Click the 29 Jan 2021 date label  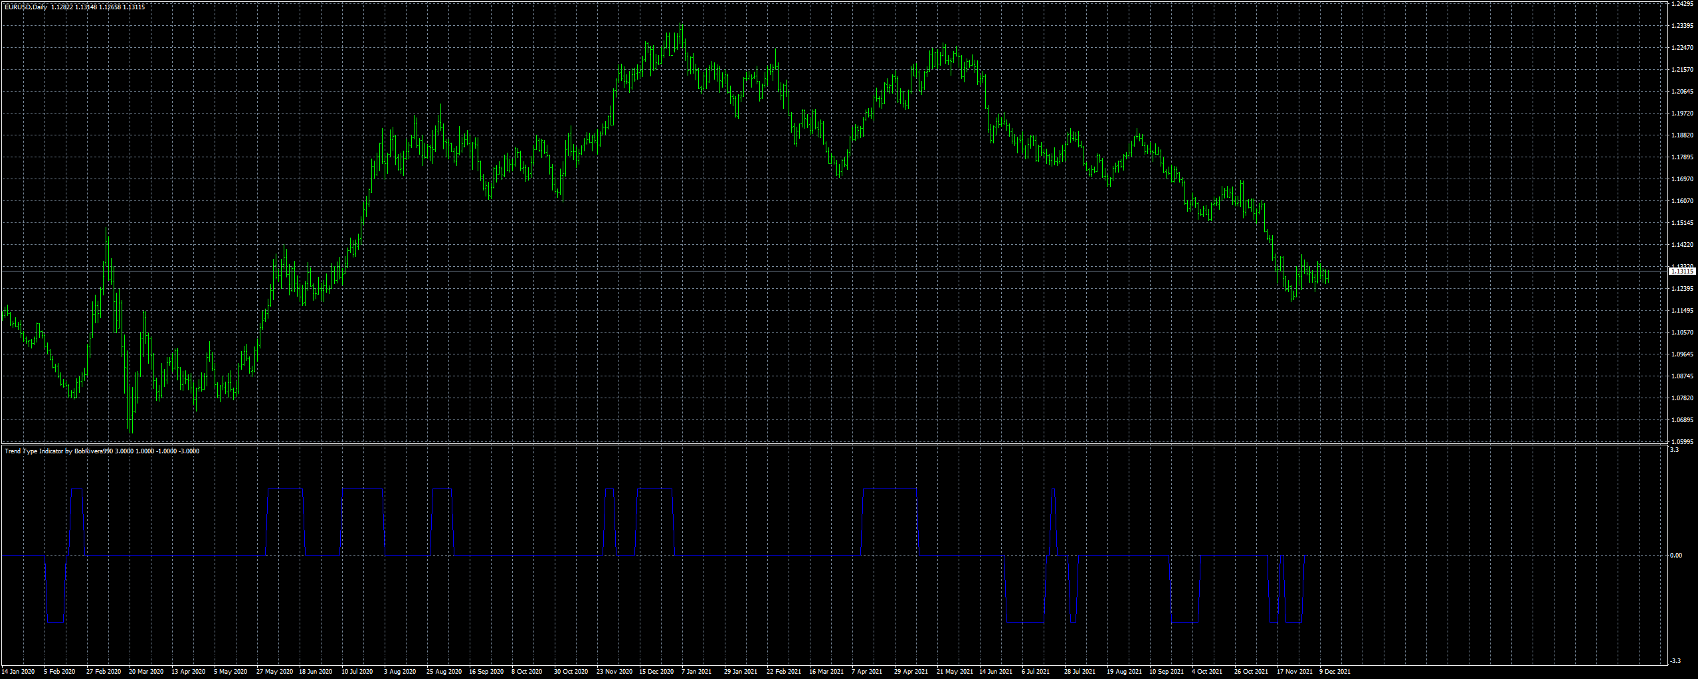[741, 672]
